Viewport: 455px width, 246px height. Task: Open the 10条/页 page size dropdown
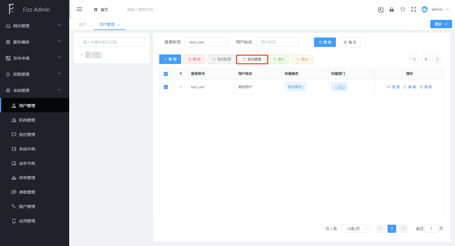[x=356, y=229]
